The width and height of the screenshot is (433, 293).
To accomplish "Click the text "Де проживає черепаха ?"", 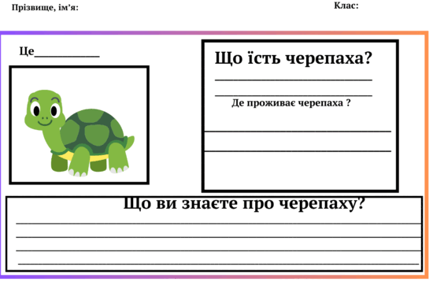I will pyautogui.click(x=291, y=102).
